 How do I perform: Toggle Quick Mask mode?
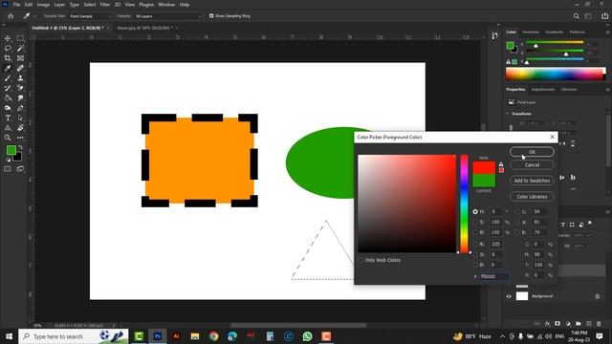coord(8,169)
